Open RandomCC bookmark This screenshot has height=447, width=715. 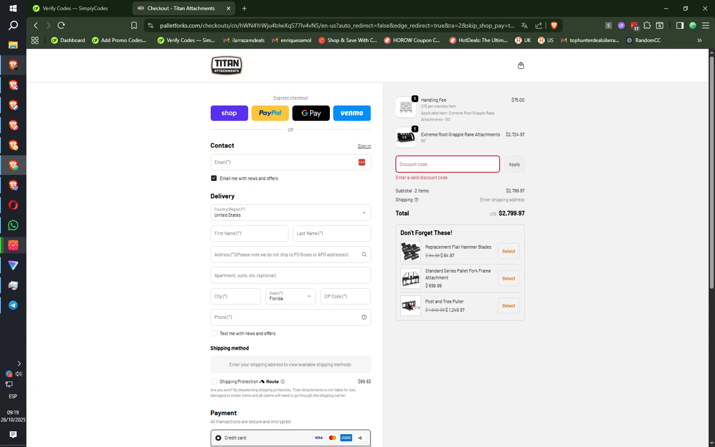pos(643,40)
